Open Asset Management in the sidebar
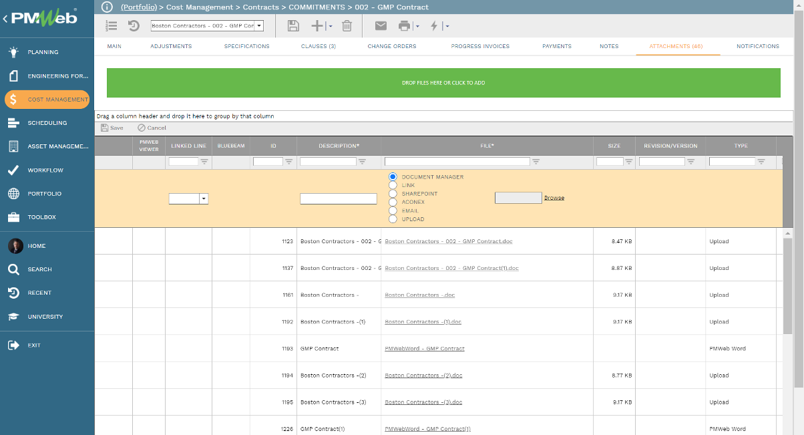Screen dimensions: 804x435 tap(47, 146)
